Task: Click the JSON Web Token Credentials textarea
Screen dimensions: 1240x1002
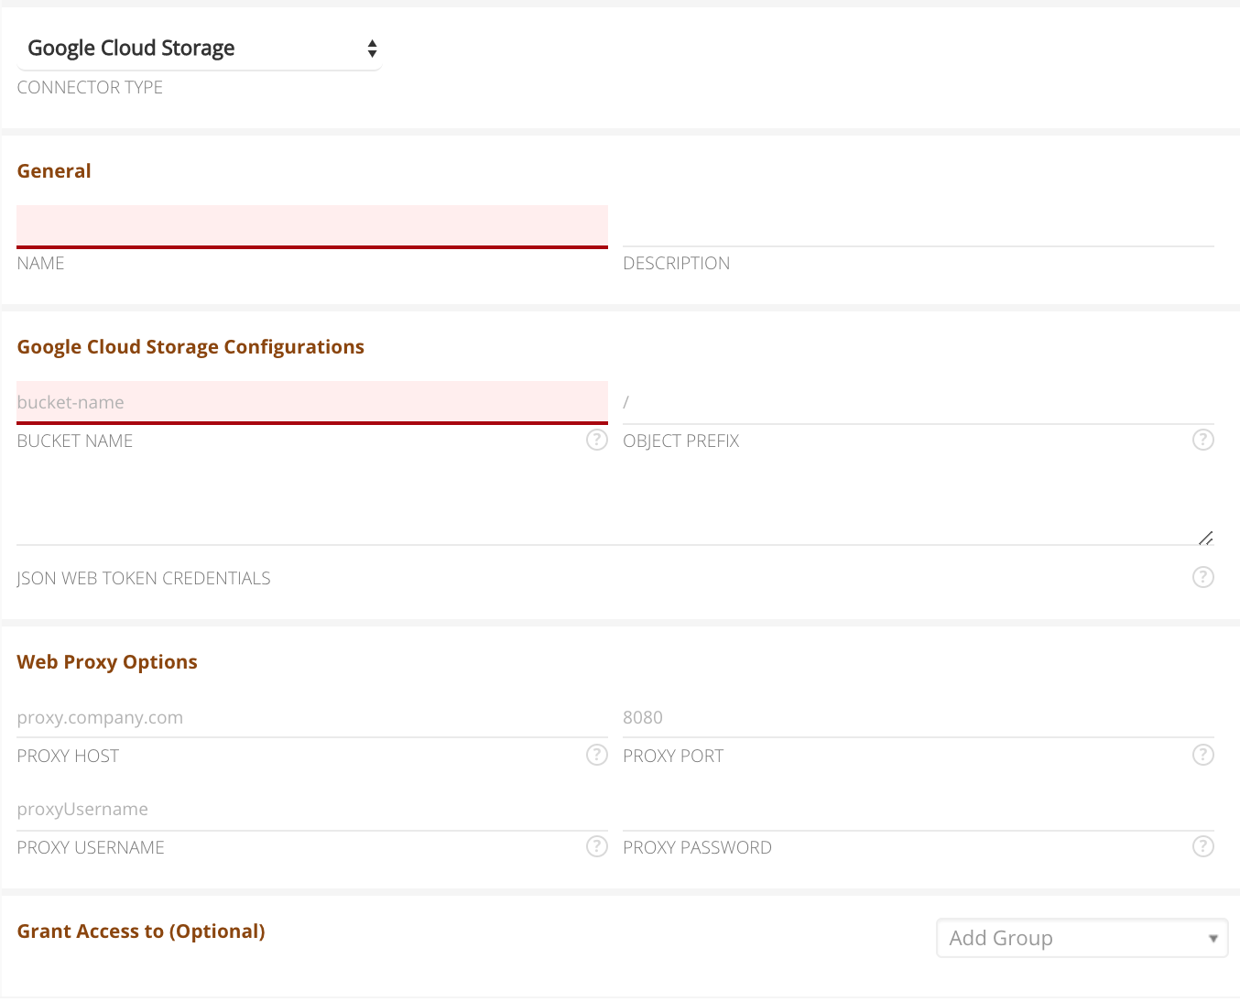Action: [x=615, y=507]
